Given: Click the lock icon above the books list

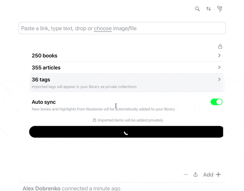Looking at the screenshot, I should pos(220,46).
